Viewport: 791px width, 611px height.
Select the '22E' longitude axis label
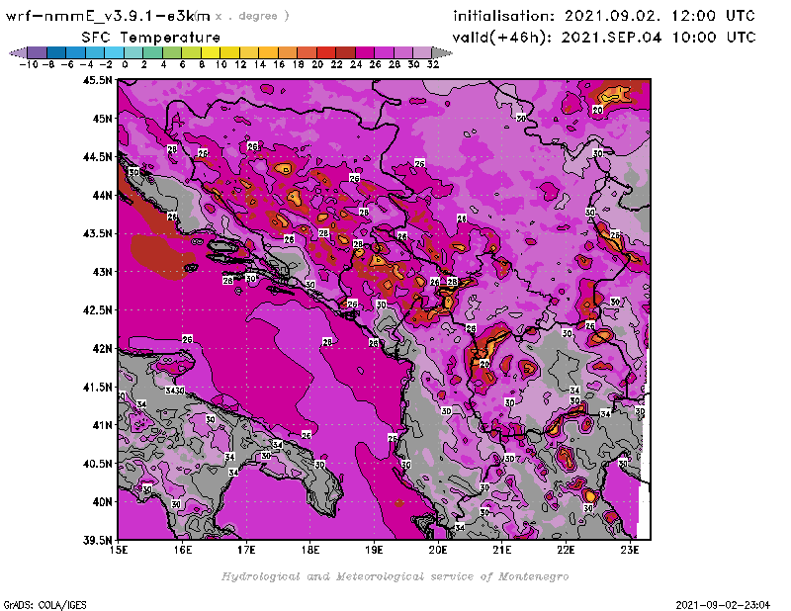[x=566, y=550]
